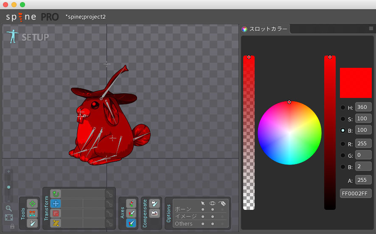Choose World axes in Axes panel
376x234 pixels.
131,223
